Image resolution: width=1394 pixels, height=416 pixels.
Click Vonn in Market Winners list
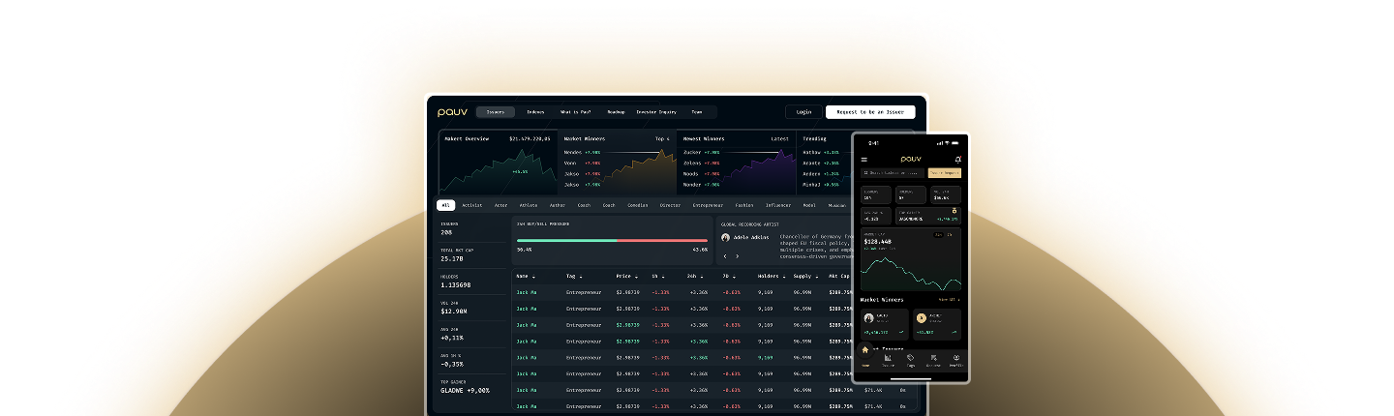[570, 163]
